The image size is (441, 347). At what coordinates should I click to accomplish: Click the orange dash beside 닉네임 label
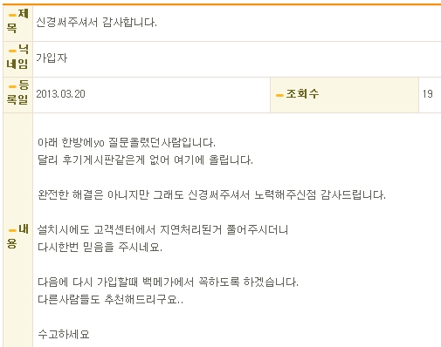point(12,51)
